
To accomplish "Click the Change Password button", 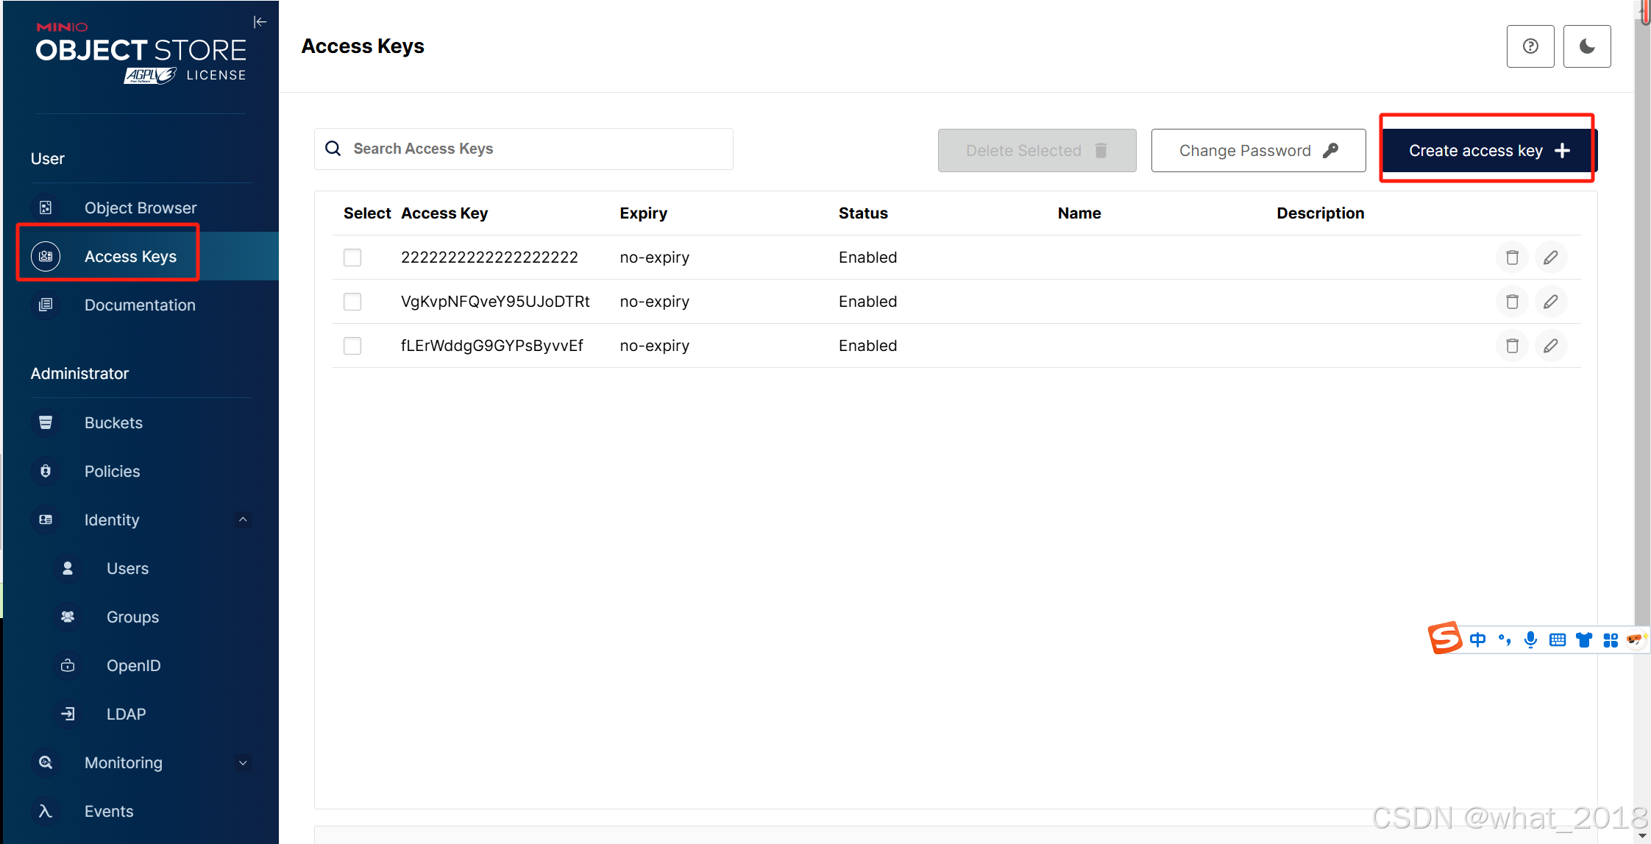I will point(1257,151).
